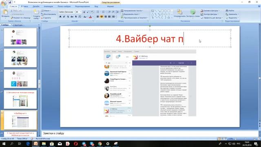This screenshot has height=147, width=261.
Task: Click the Notes field 'Заметки к слайду'
Action: [150, 134]
